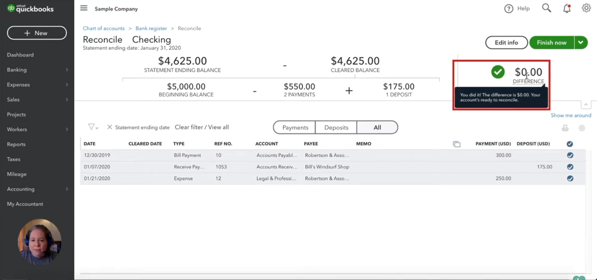Expand the Banking sidebar submenu
Screen dimensions: 597x280
click(67, 70)
